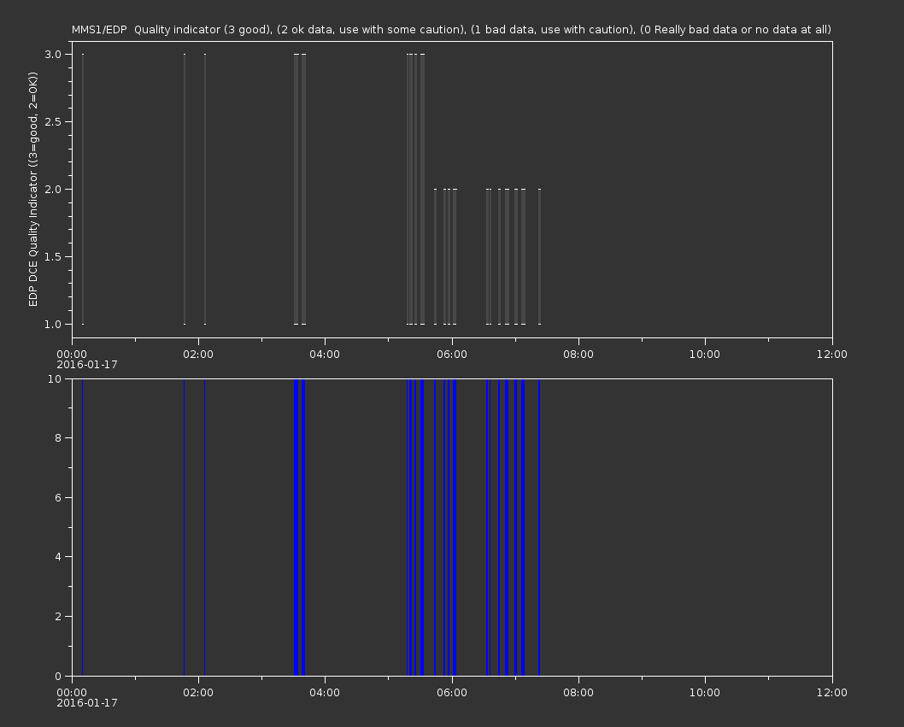Click the 3.0 tick label on upper plot
Image resolution: width=904 pixels, height=727 pixels.
pyautogui.click(x=53, y=54)
